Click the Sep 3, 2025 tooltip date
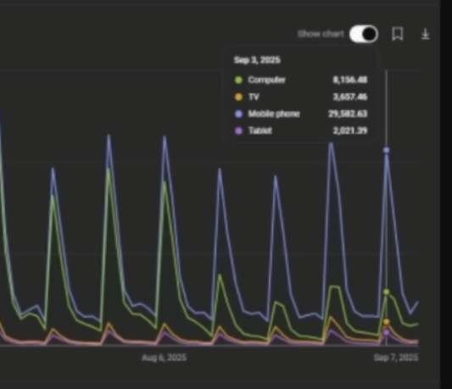452x389 pixels. coord(257,60)
